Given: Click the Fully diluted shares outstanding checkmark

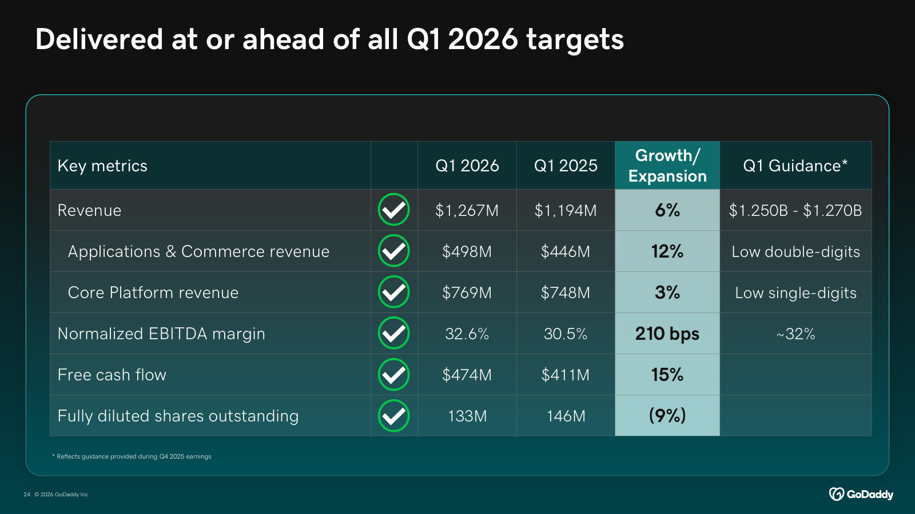Looking at the screenshot, I should pyautogui.click(x=393, y=415).
